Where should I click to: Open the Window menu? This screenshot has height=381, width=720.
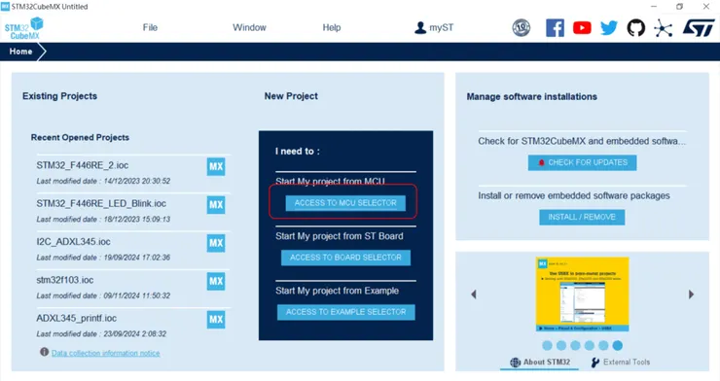249,27
